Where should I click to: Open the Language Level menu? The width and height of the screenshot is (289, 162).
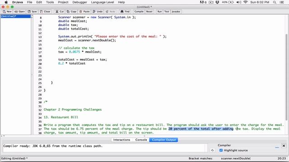[103, 2]
